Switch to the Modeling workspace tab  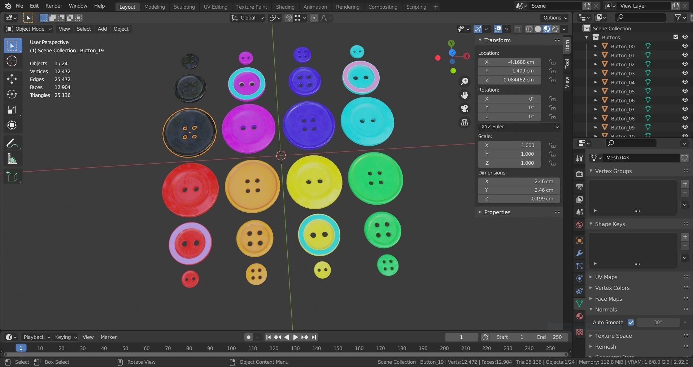[x=154, y=6]
